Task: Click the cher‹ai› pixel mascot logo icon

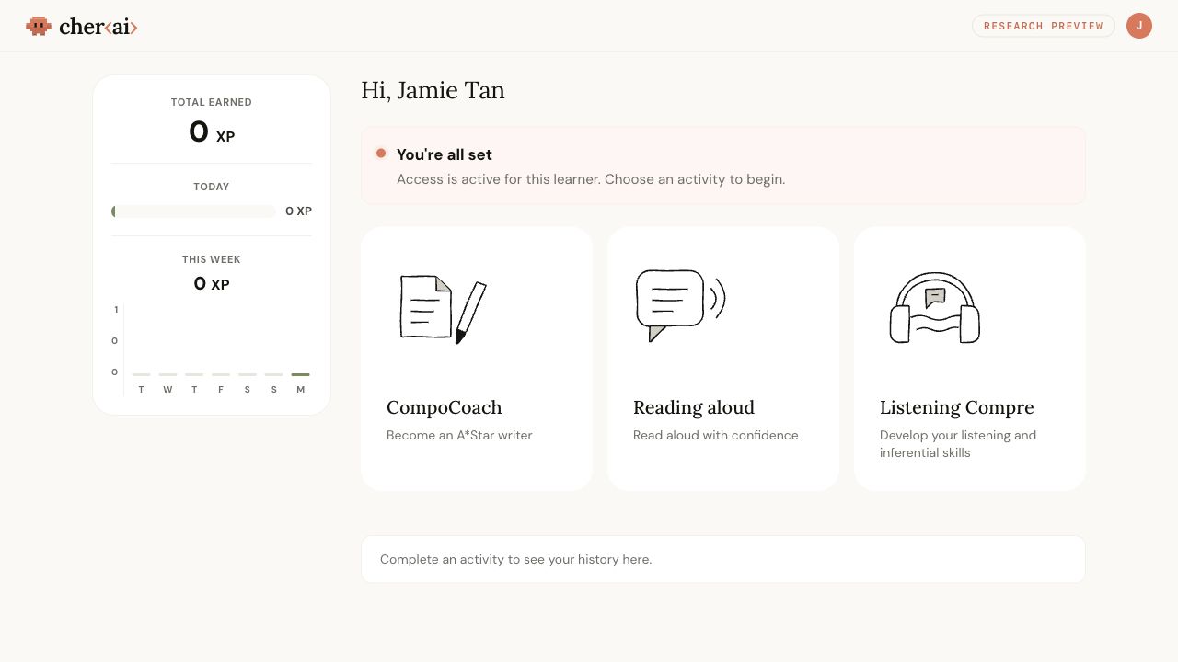Action: click(x=39, y=26)
